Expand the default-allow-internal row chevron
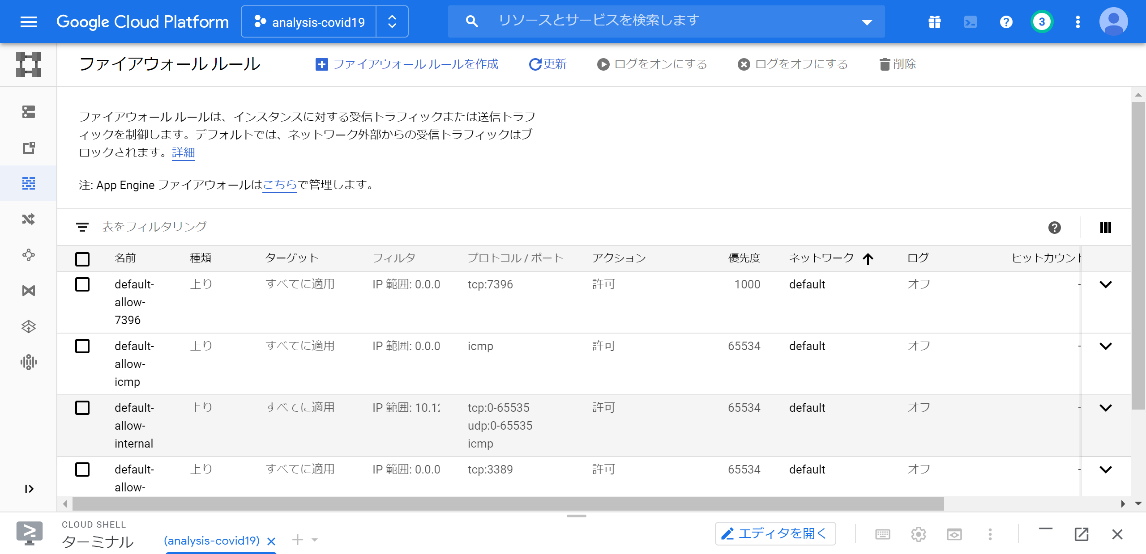 [1105, 408]
